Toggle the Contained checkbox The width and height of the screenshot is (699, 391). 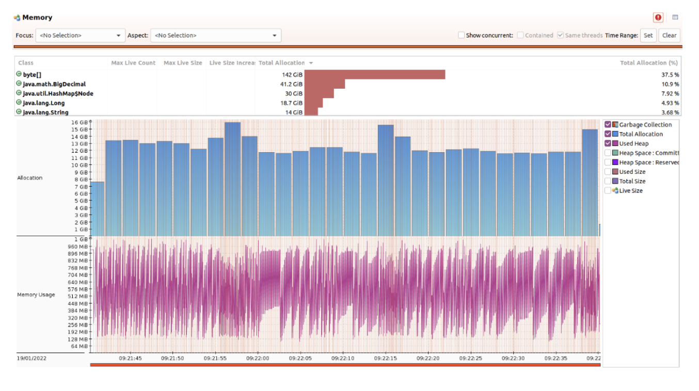520,35
